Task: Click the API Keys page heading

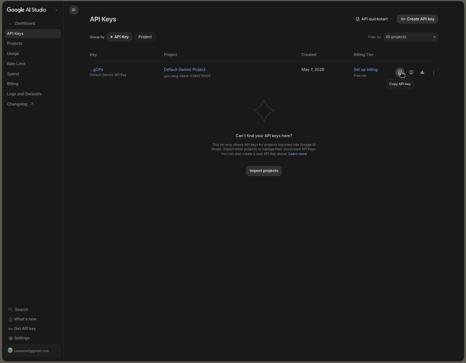Action: pos(103,19)
